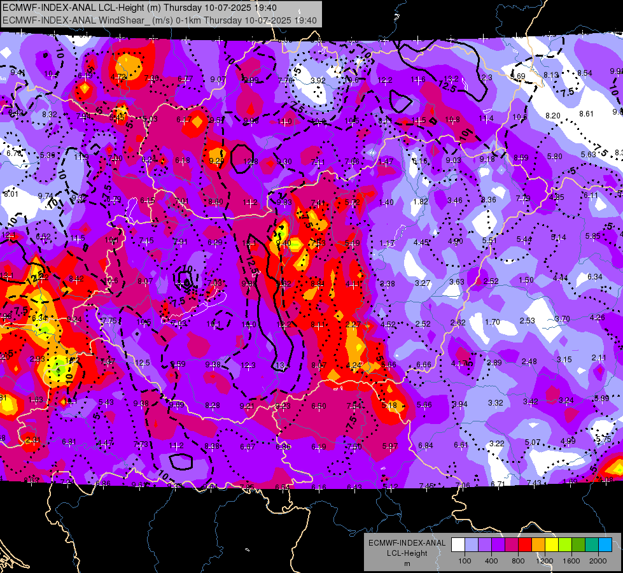The width and height of the screenshot is (623, 573).
Task: Click the grid point value 5.80
Action: [555, 157]
